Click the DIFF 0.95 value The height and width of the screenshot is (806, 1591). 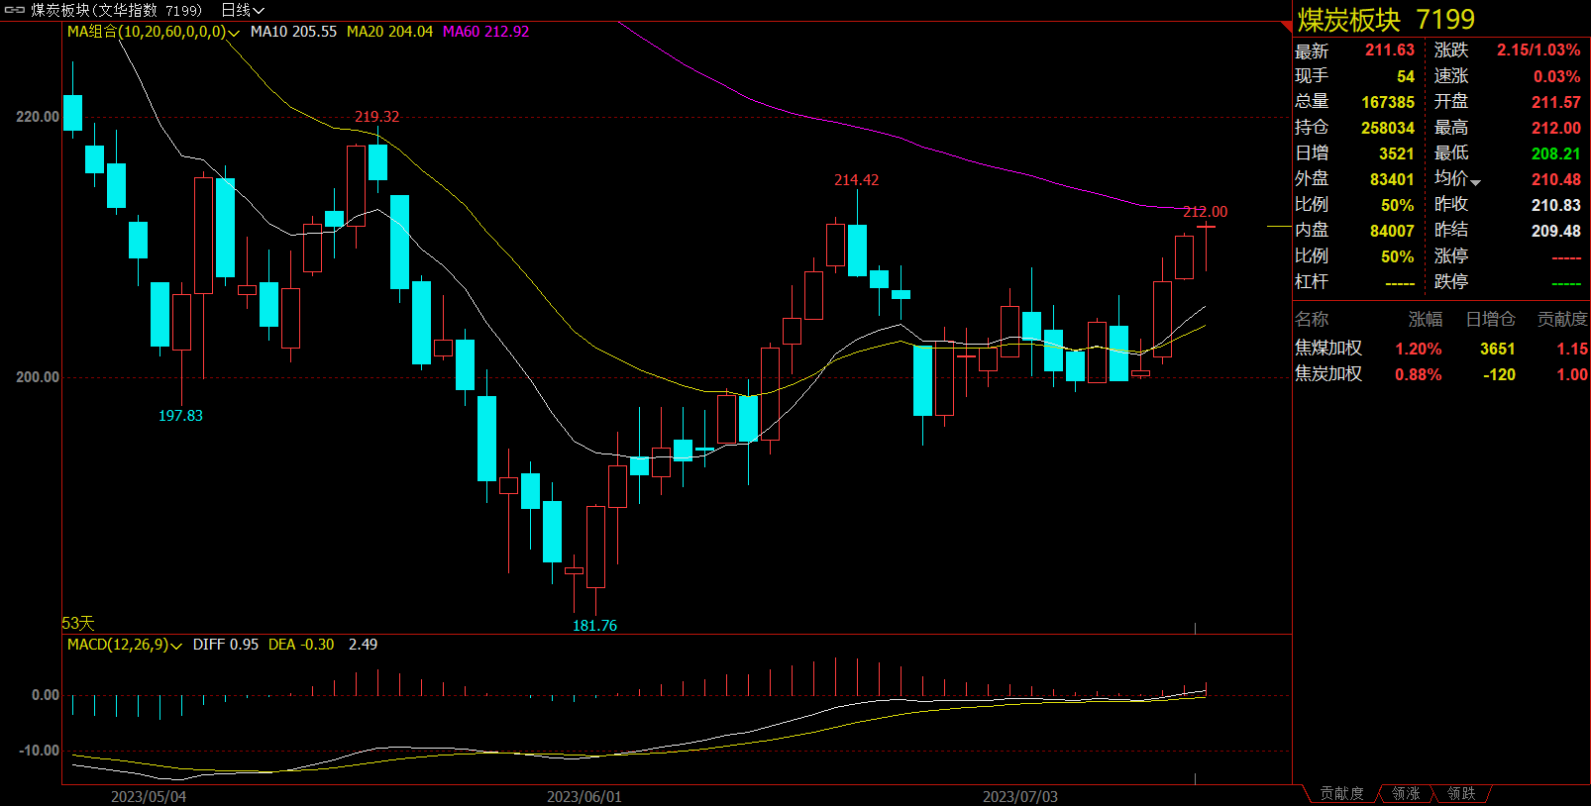coord(226,645)
